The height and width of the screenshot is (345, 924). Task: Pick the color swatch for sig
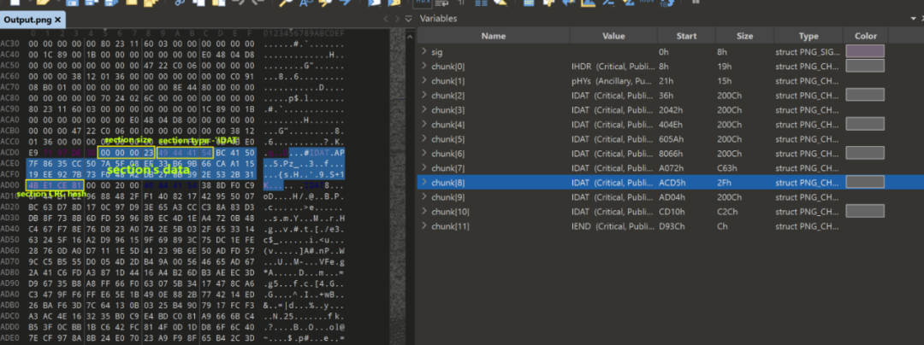coord(865,52)
